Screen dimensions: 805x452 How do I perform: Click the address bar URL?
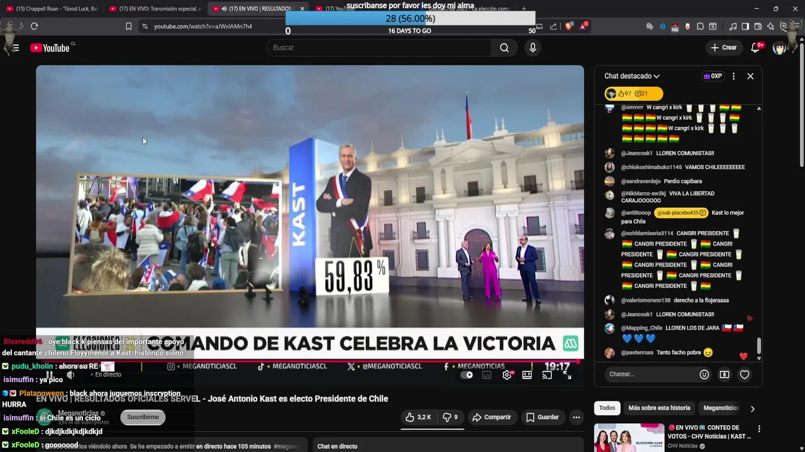tap(203, 26)
